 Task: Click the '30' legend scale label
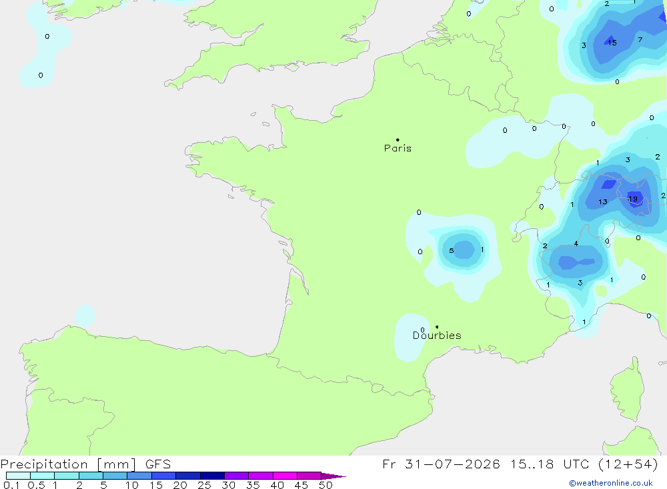228,485
